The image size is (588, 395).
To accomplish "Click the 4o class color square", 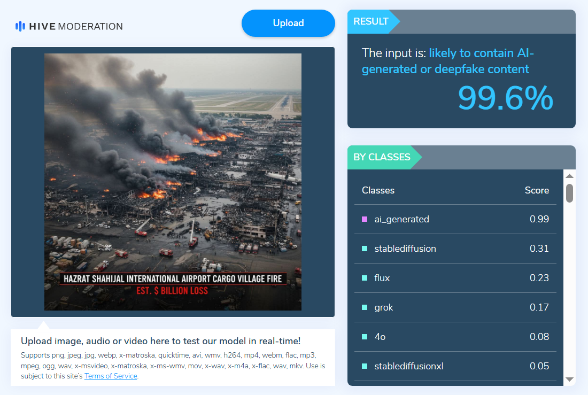I will pos(365,337).
